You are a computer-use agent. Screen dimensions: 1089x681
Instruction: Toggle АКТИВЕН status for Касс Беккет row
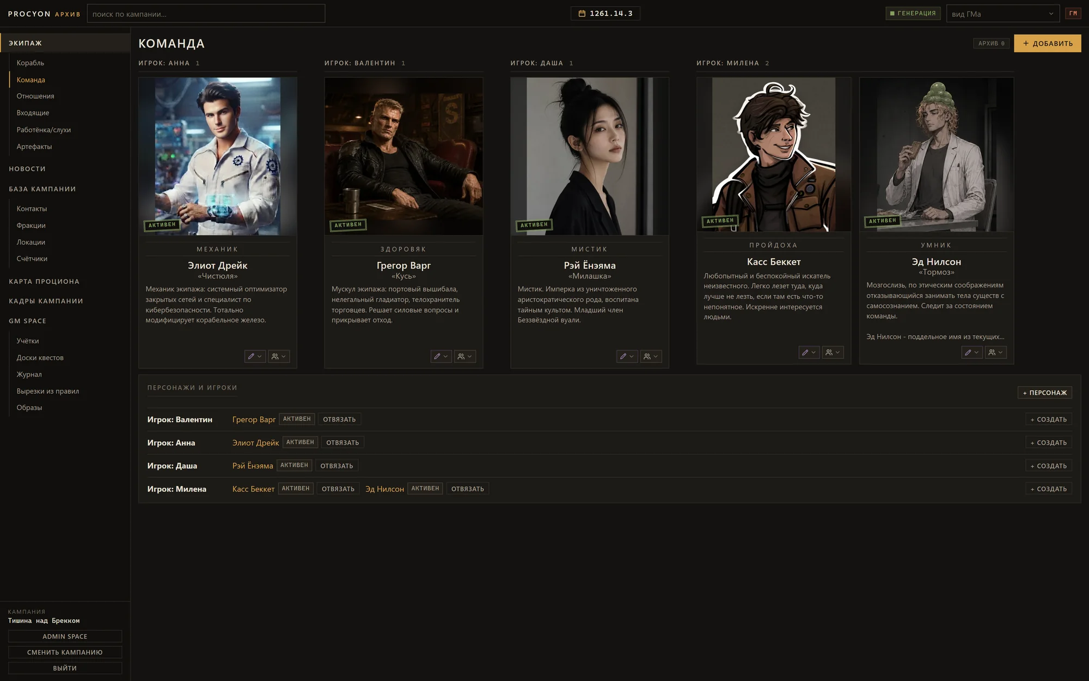tap(296, 489)
